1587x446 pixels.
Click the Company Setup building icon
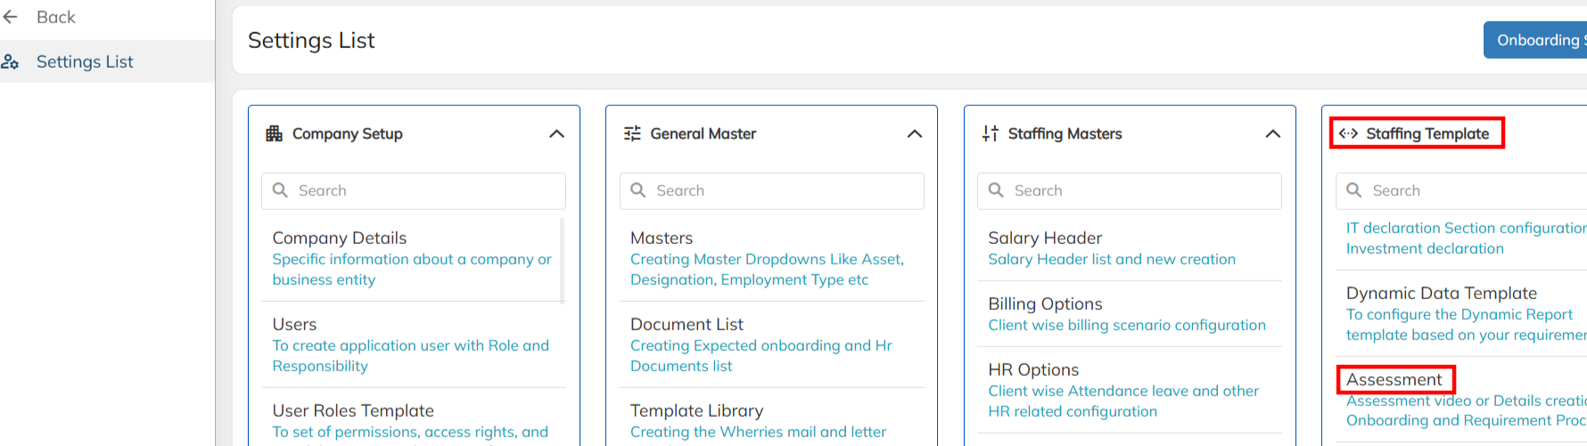(x=274, y=134)
